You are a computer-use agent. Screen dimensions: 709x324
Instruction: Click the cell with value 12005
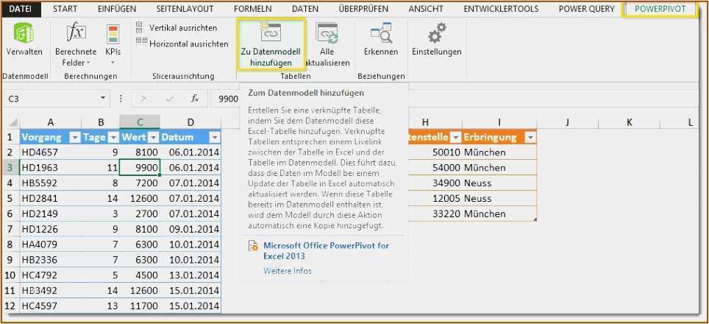click(435, 198)
